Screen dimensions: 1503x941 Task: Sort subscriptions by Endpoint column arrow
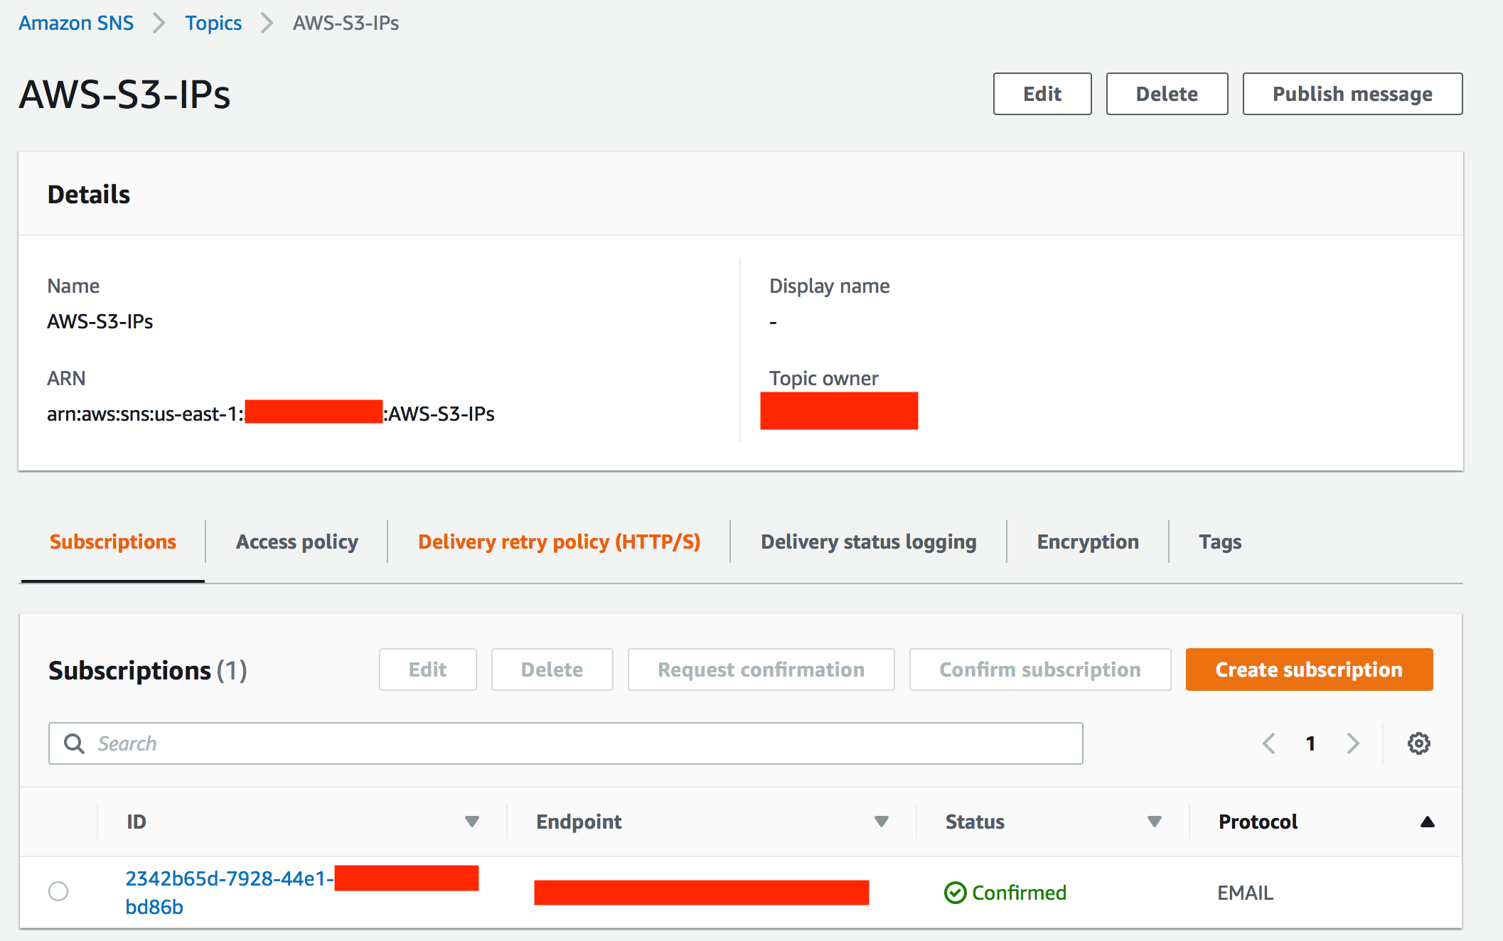[881, 822]
